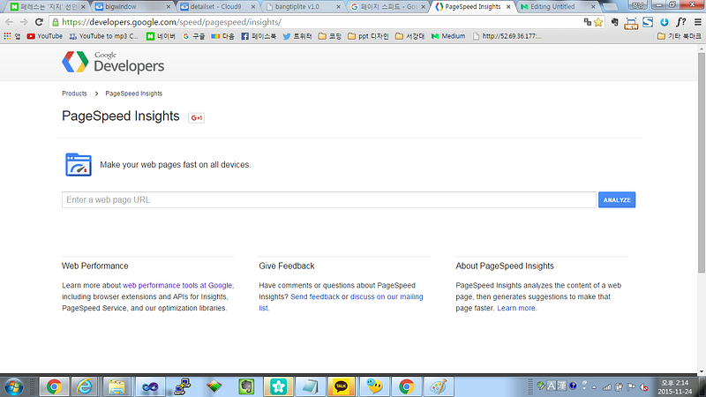This screenshot has height=397, width=706.
Task: Click the PageSpeed speedometer icon
Action: (79, 165)
